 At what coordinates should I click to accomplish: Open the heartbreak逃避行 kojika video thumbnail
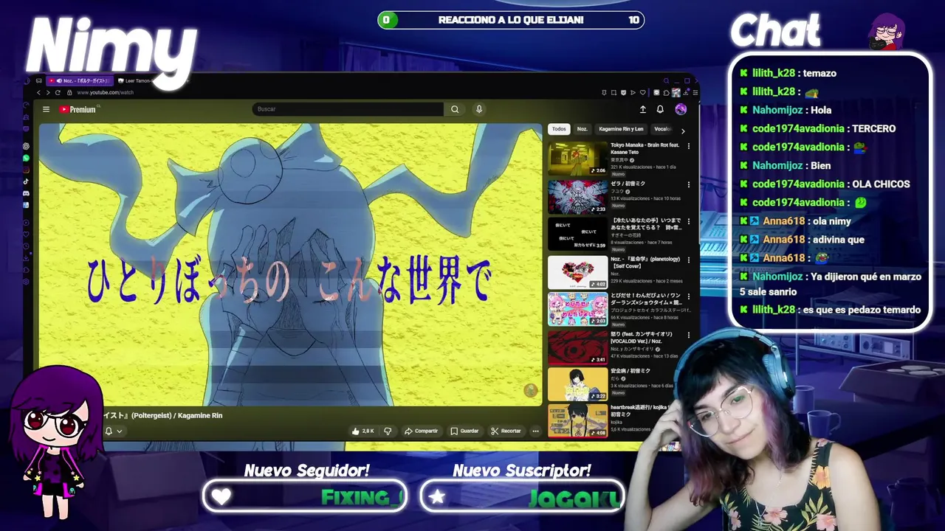577,420
